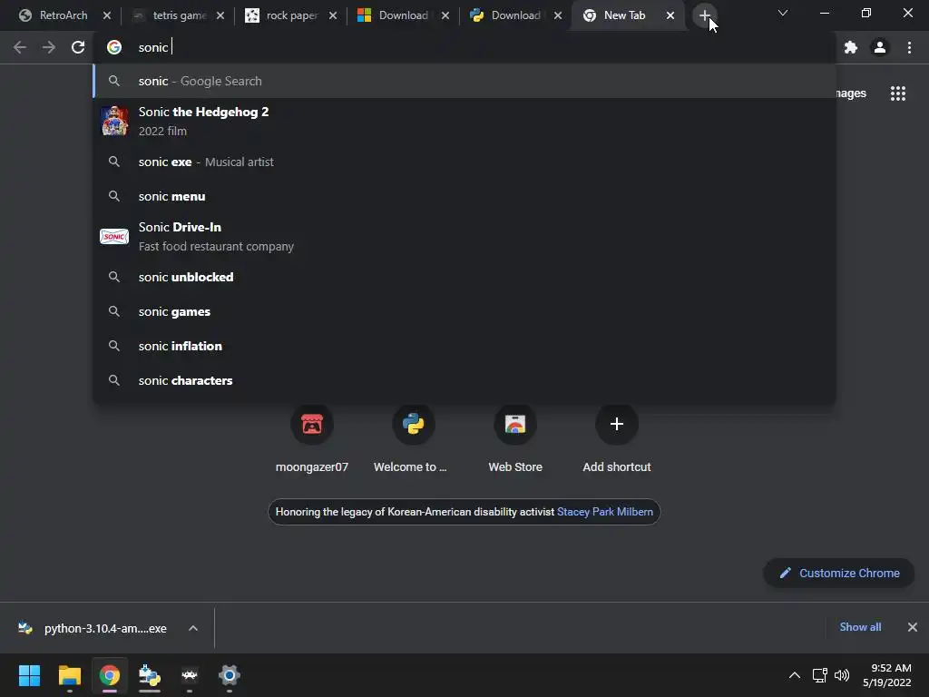Select Sonic Drive-In suggestion
Viewport: 929px width, 697px height.
coord(464,237)
